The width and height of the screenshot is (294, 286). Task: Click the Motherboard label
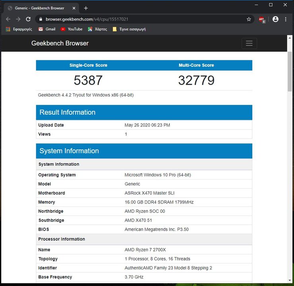(52, 193)
